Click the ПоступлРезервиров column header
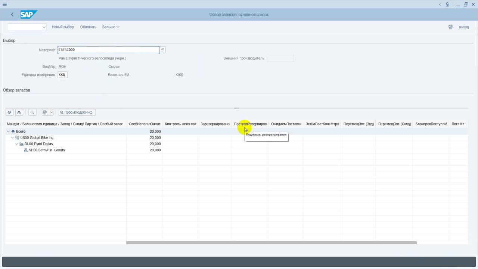This screenshot has width=478, height=269. 250,124
